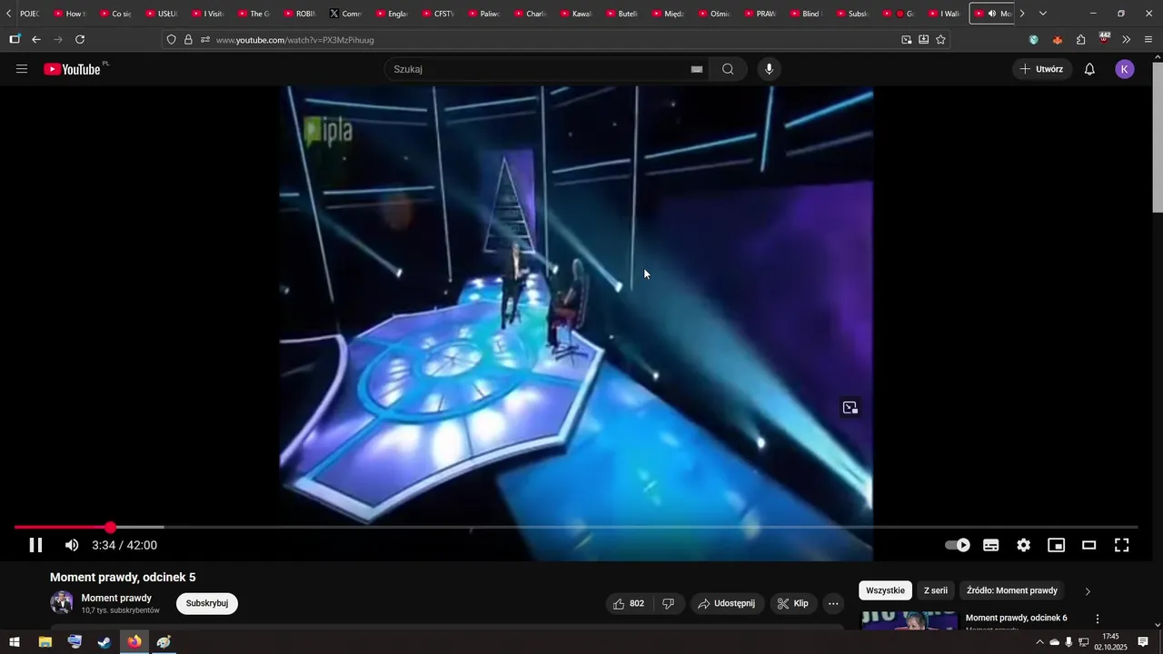The height and width of the screenshot is (654, 1163).
Task: Open YouTube notifications bell
Action: (x=1089, y=69)
